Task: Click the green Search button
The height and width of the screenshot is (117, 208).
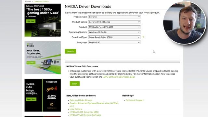Action: tap(71, 51)
